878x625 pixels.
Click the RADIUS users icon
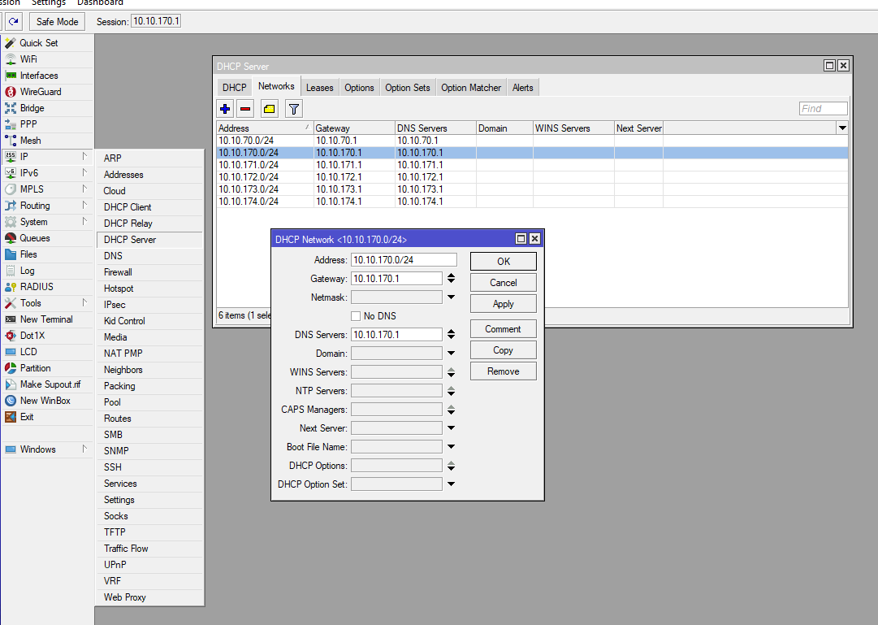tap(11, 286)
